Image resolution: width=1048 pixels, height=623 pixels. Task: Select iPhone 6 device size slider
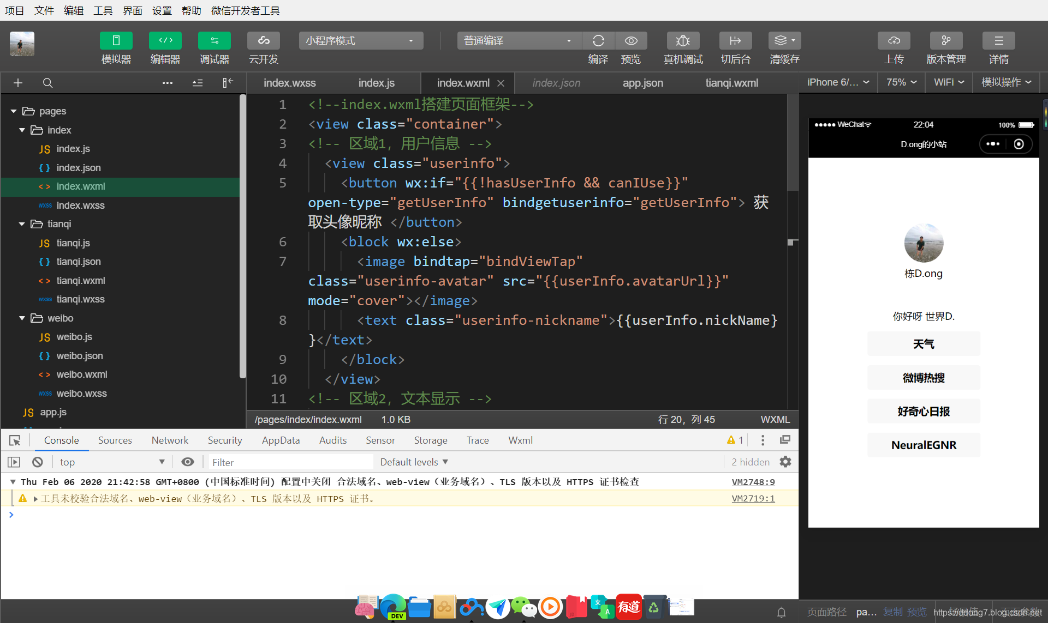click(835, 82)
